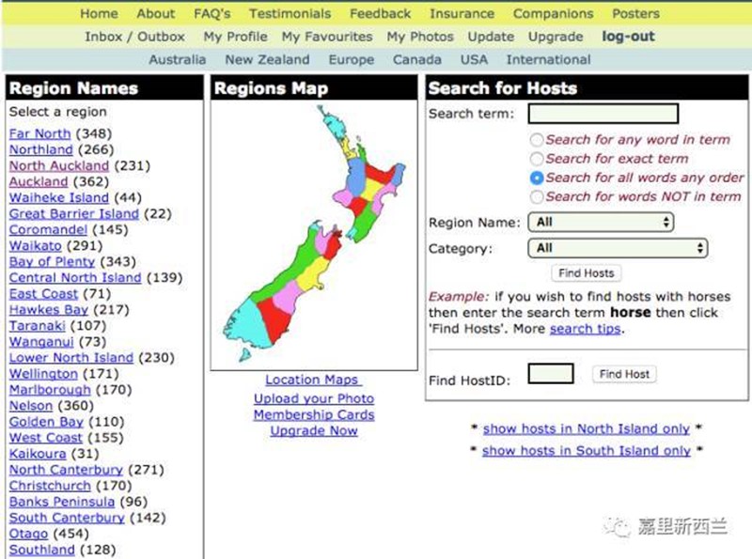Switch to the Europe country tab
The width and height of the screenshot is (752, 559).
tap(351, 60)
